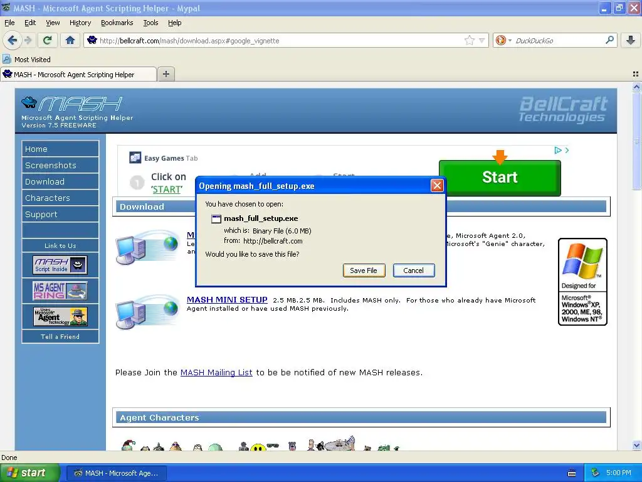
Task: Click the vertical scrollbar down arrow
Action: tap(636, 445)
